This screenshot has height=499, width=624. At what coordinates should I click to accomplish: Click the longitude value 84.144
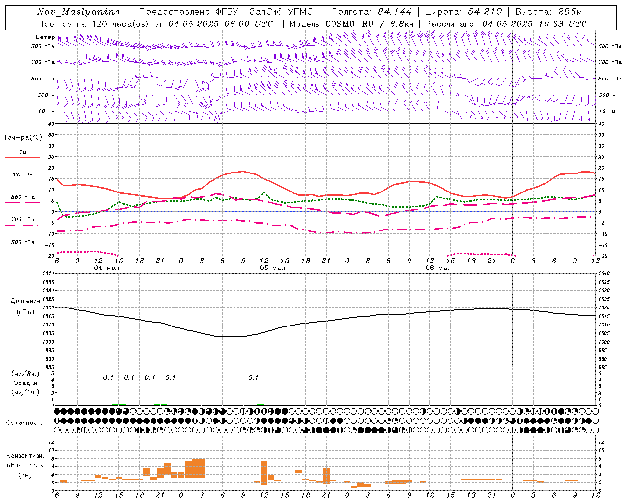pyautogui.click(x=394, y=12)
